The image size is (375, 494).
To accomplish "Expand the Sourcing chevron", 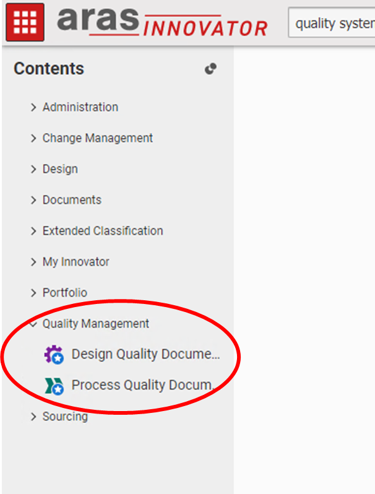I will (33, 417).
